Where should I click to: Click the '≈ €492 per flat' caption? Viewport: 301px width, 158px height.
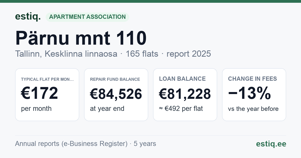[181, 109]
